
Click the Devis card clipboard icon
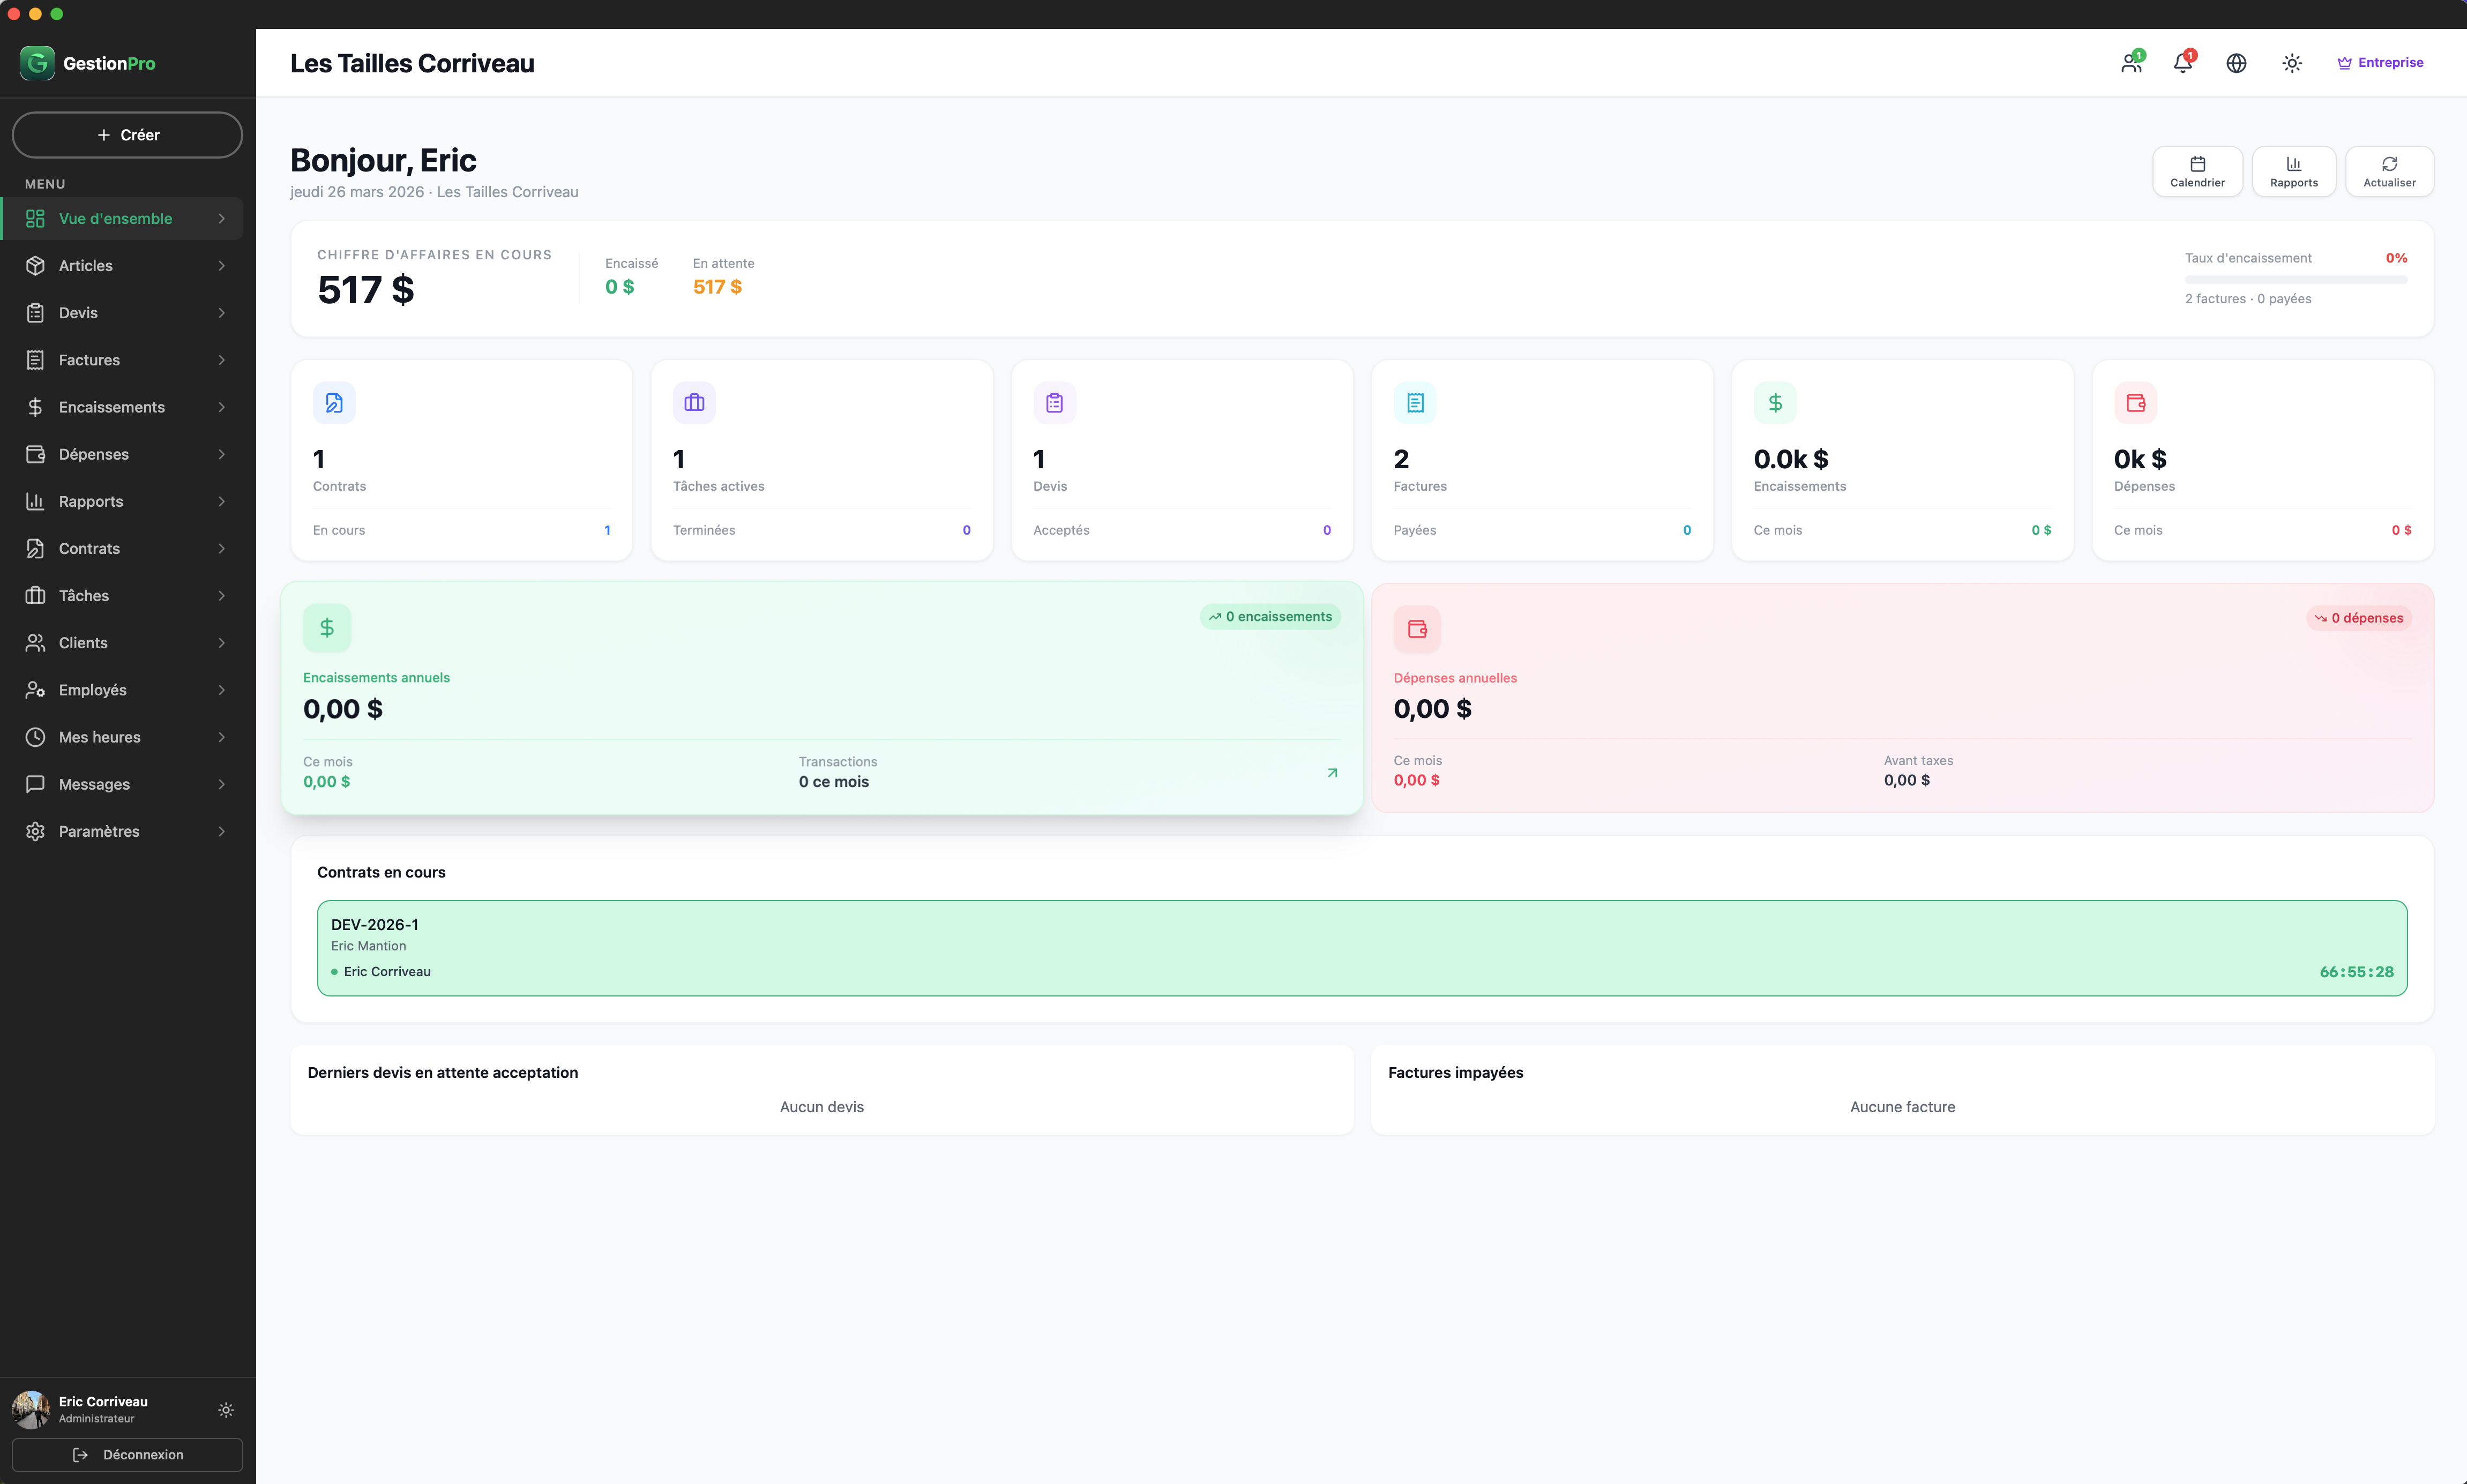pyautogui.click(x=1054, y=403)
